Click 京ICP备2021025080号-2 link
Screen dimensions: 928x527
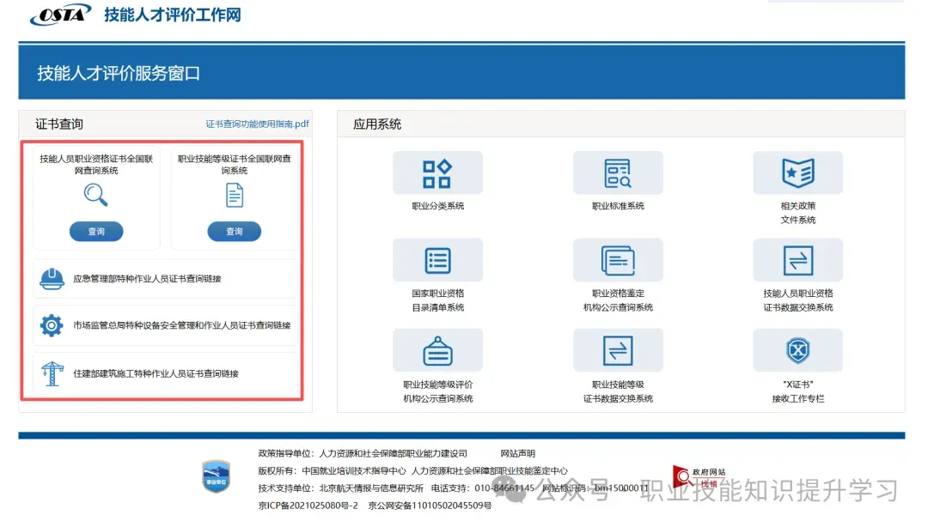[x=308, y=506]
